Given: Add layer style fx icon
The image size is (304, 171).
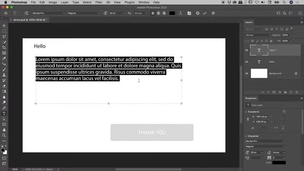Looking at the screenshot, I should pos(268,92).
